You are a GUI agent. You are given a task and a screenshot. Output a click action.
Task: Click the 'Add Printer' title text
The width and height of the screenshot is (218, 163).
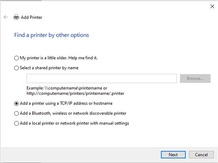[x=31, y=17]
